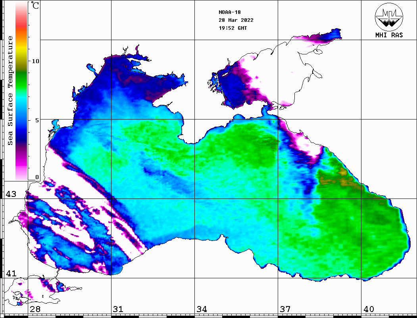Click the 'MHI RAS' text label
This screenshot has height=318, width=417.
click(389, 35)
